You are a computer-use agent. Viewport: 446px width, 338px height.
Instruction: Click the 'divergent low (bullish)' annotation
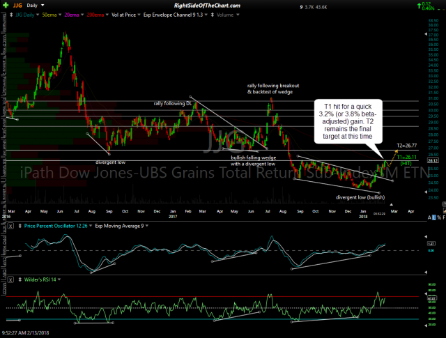(x=360, y=197)
